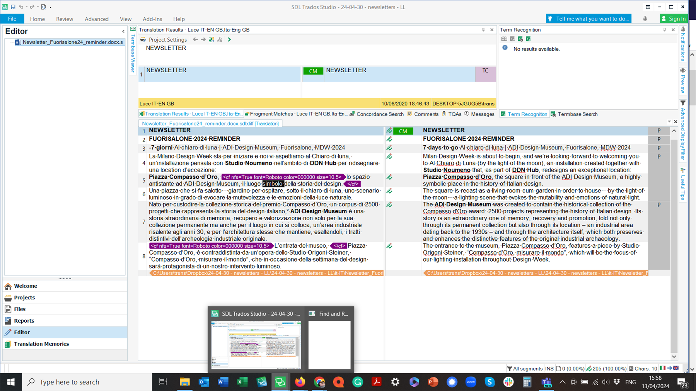
Task: Switch to the Home ribbon tab
Action: click(38, 19)
